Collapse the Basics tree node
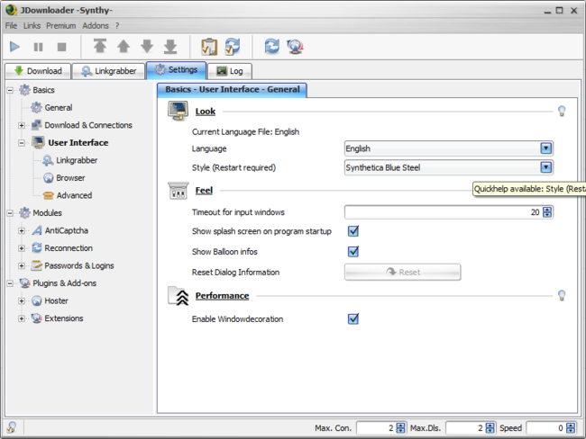 click(x=10, y=90)
